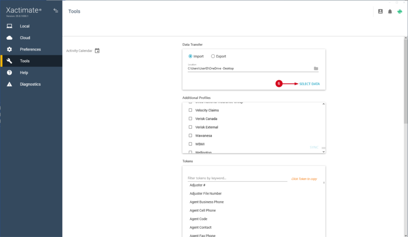Screen dimensions: 408x237
Task: Browse for location with folder icon
Action: point(316,69)
